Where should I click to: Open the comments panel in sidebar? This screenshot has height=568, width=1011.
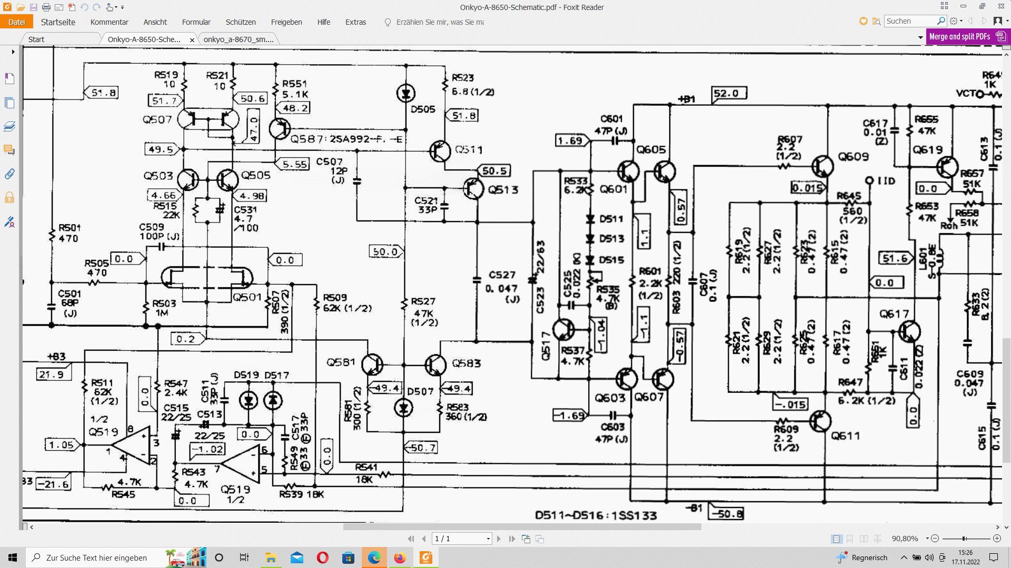(9, 150)
